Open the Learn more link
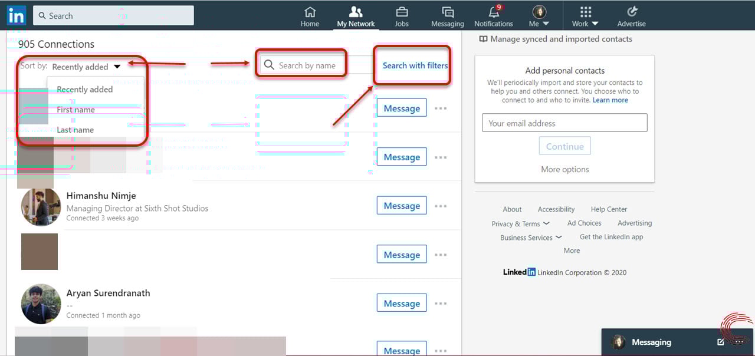 (x=610, y=100)
